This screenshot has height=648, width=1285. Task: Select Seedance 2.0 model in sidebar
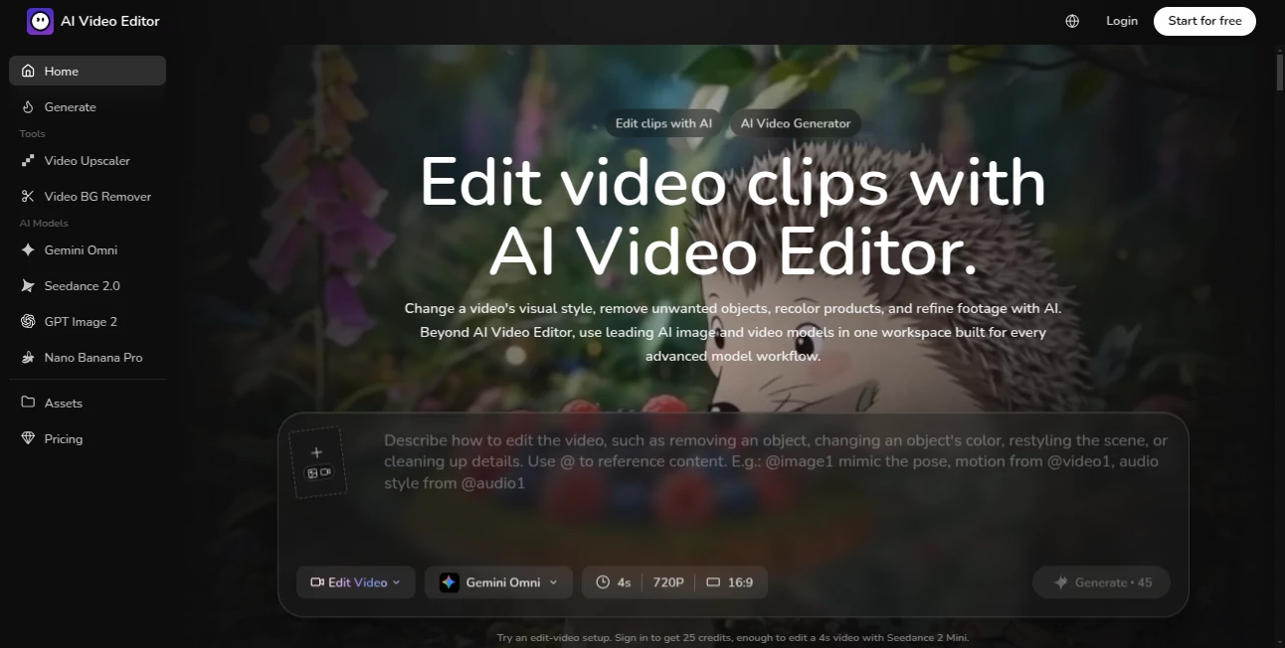click(88, 286)
